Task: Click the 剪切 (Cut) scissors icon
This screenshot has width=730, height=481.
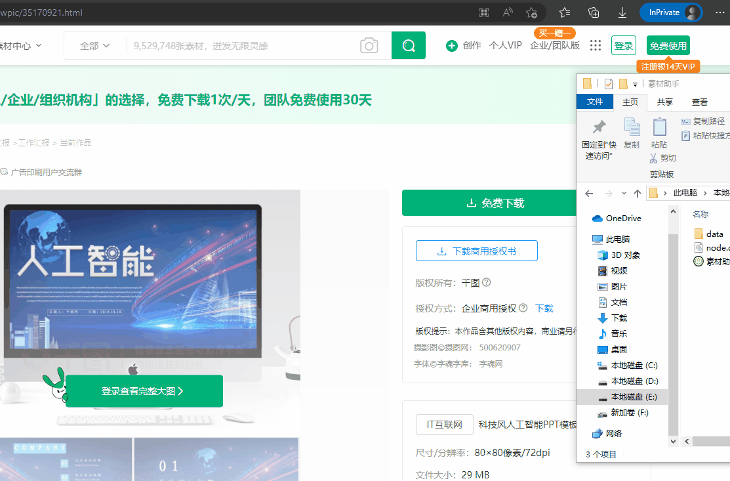Action: coord(653,157)
